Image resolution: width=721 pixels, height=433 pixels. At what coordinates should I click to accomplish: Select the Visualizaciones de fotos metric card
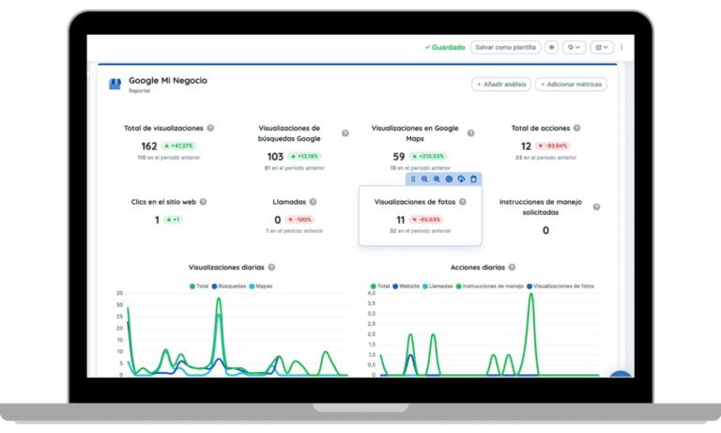coord(420,216)
